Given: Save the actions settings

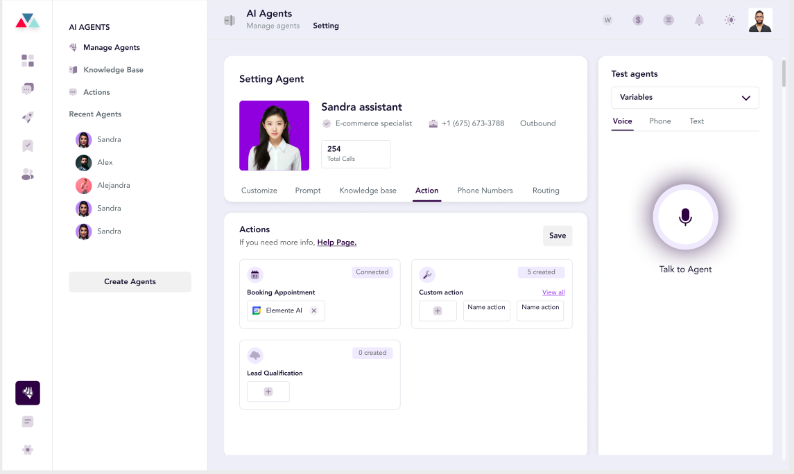Looking at the screenshot, I should tap(558, 236).
